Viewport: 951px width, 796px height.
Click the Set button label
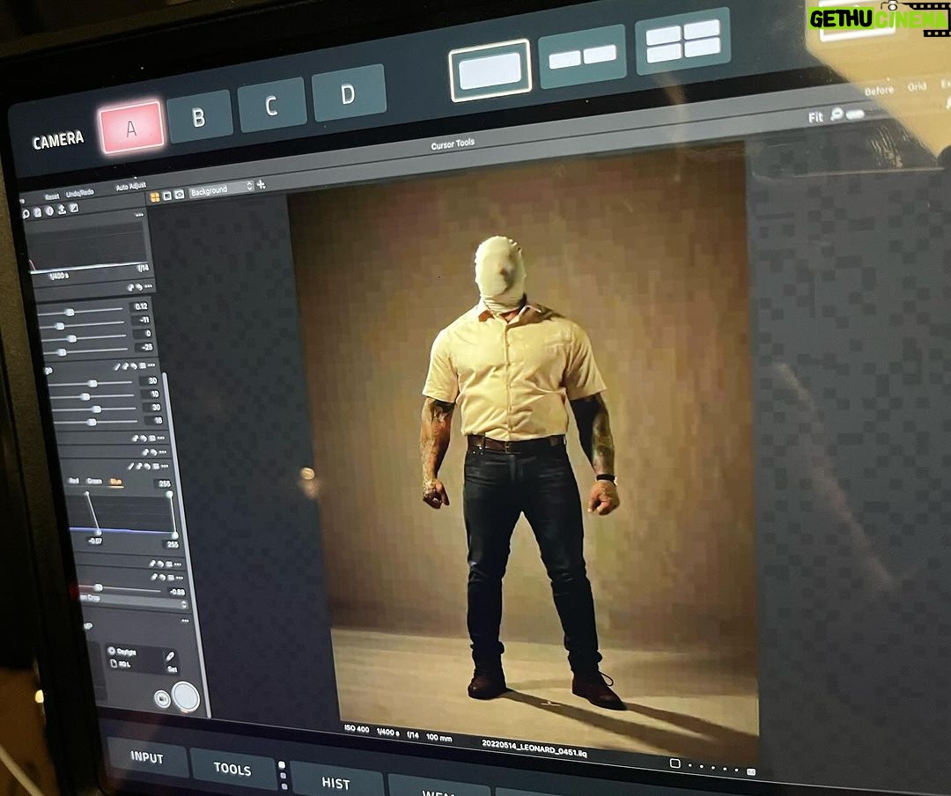tap(172, 668)
